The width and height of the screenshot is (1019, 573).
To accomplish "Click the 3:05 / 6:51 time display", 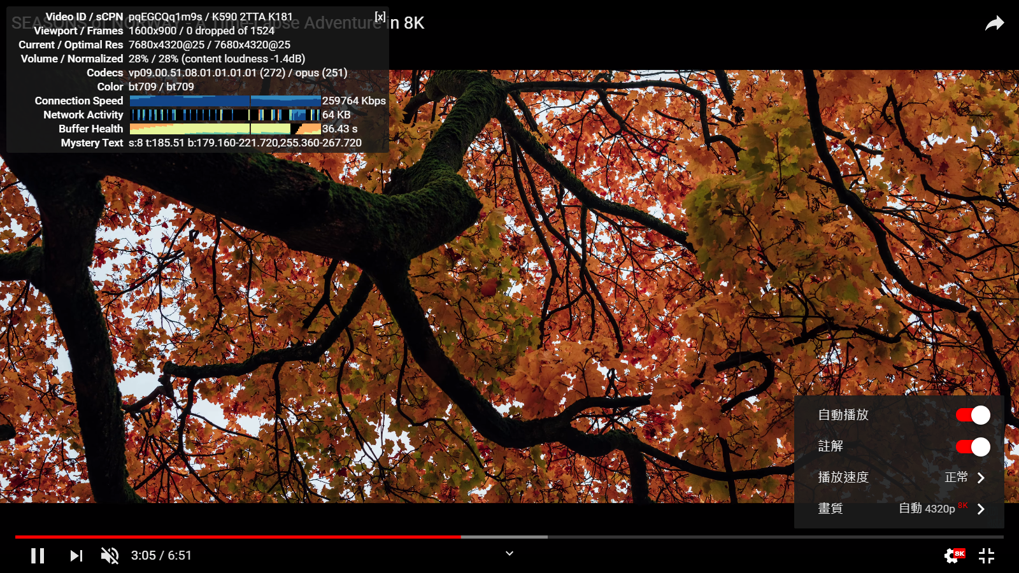I will [x=161, y=556].
